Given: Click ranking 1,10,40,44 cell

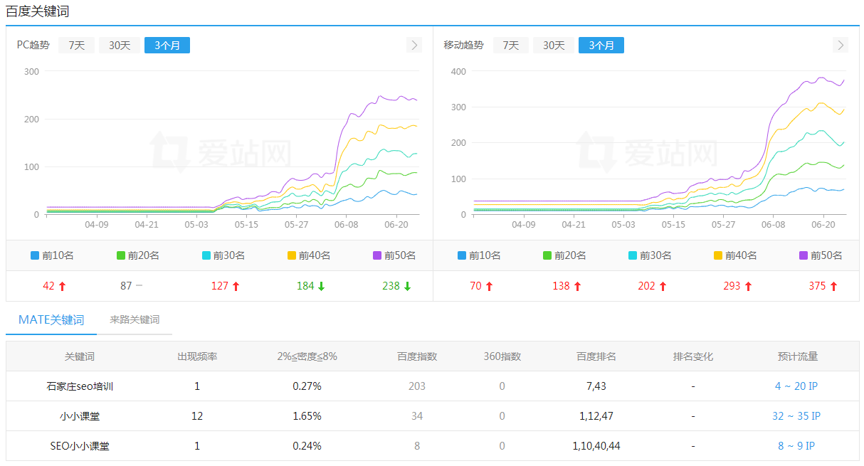Looking at the screenshot, I should tap(596, 446).
